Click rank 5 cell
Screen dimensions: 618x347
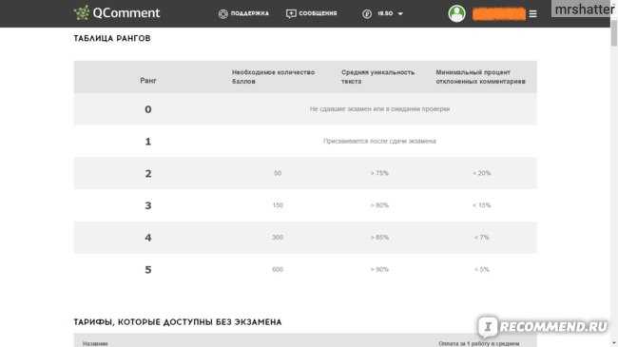148,270
